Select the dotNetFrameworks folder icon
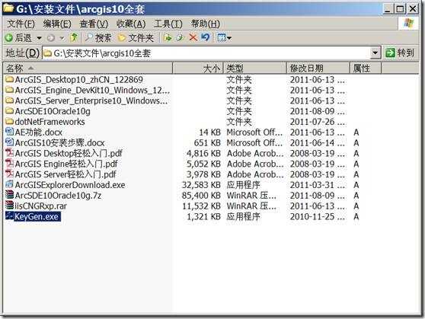The image size is (425, 319). (x=9, y=121)
